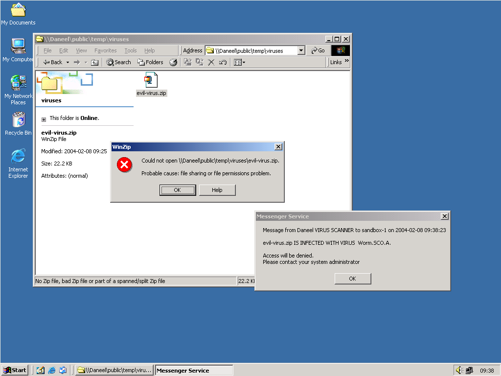Expand the Links toolbar chevron

pyautogui.click(x=347, y=61)
